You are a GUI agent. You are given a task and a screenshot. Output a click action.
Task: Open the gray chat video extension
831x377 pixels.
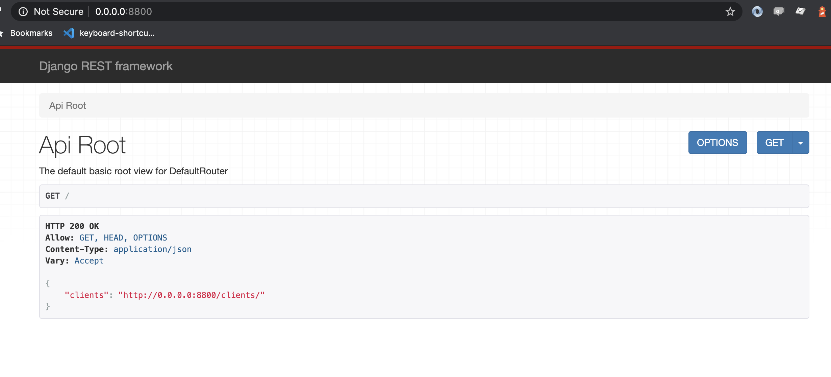pos(779,12)
